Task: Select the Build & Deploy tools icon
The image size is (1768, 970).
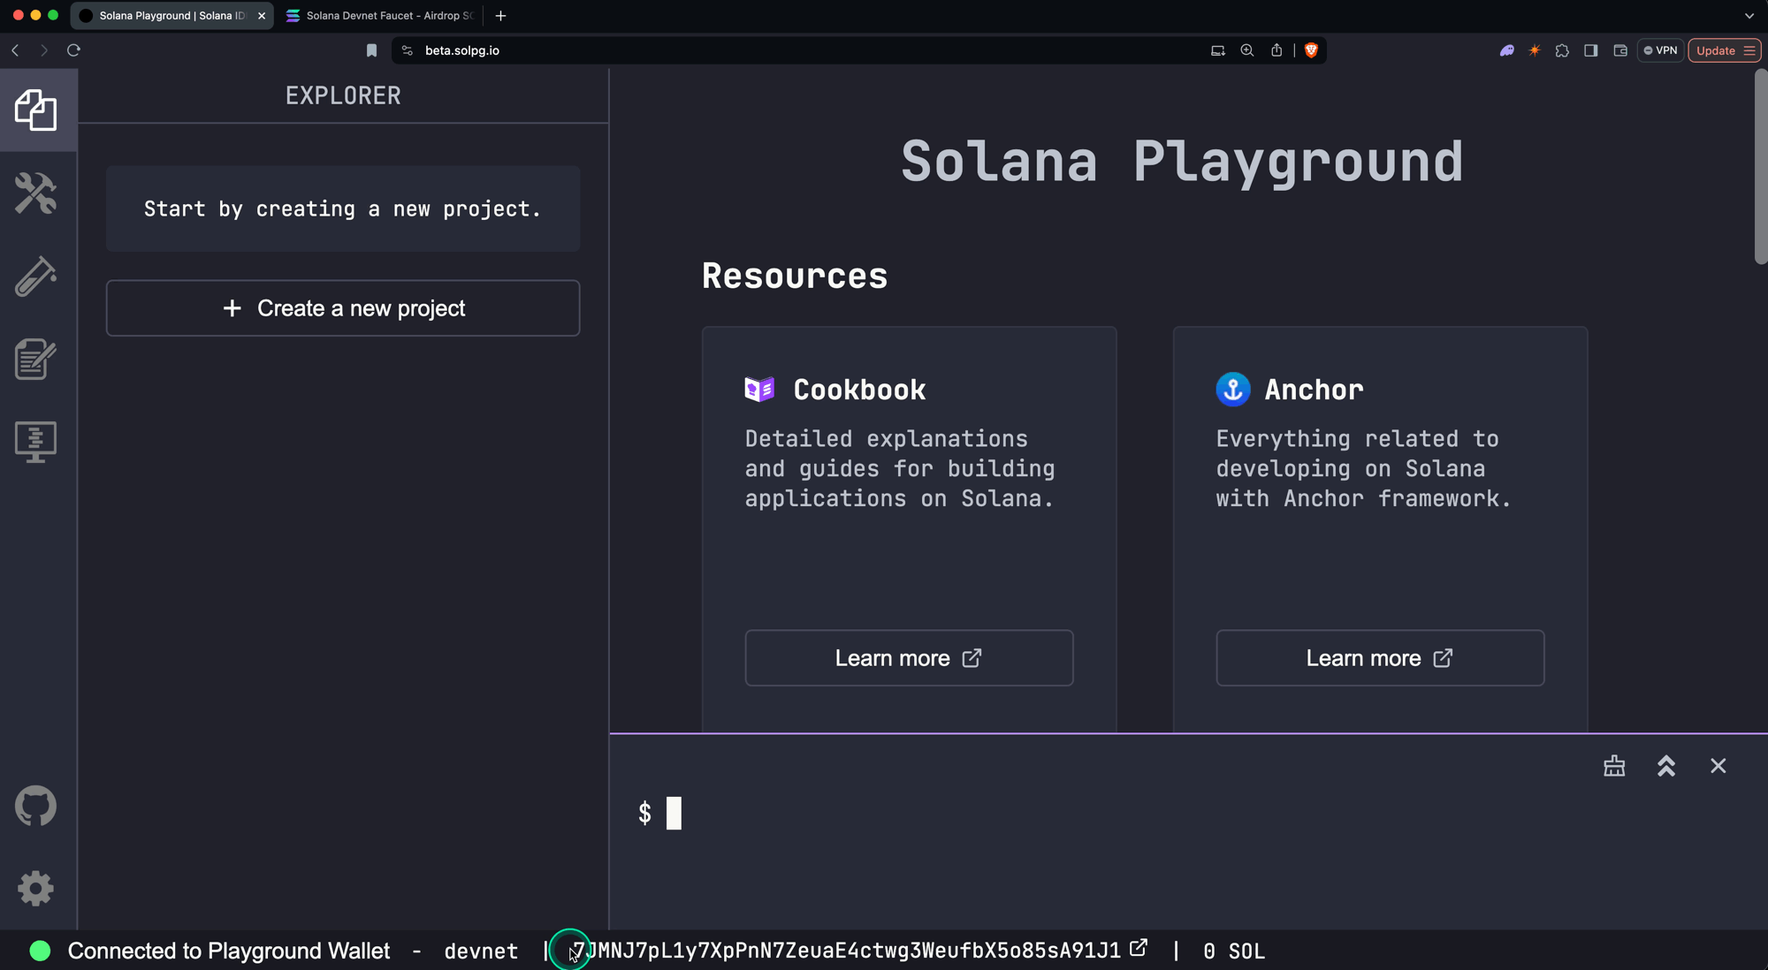Action: coord(37,193)
